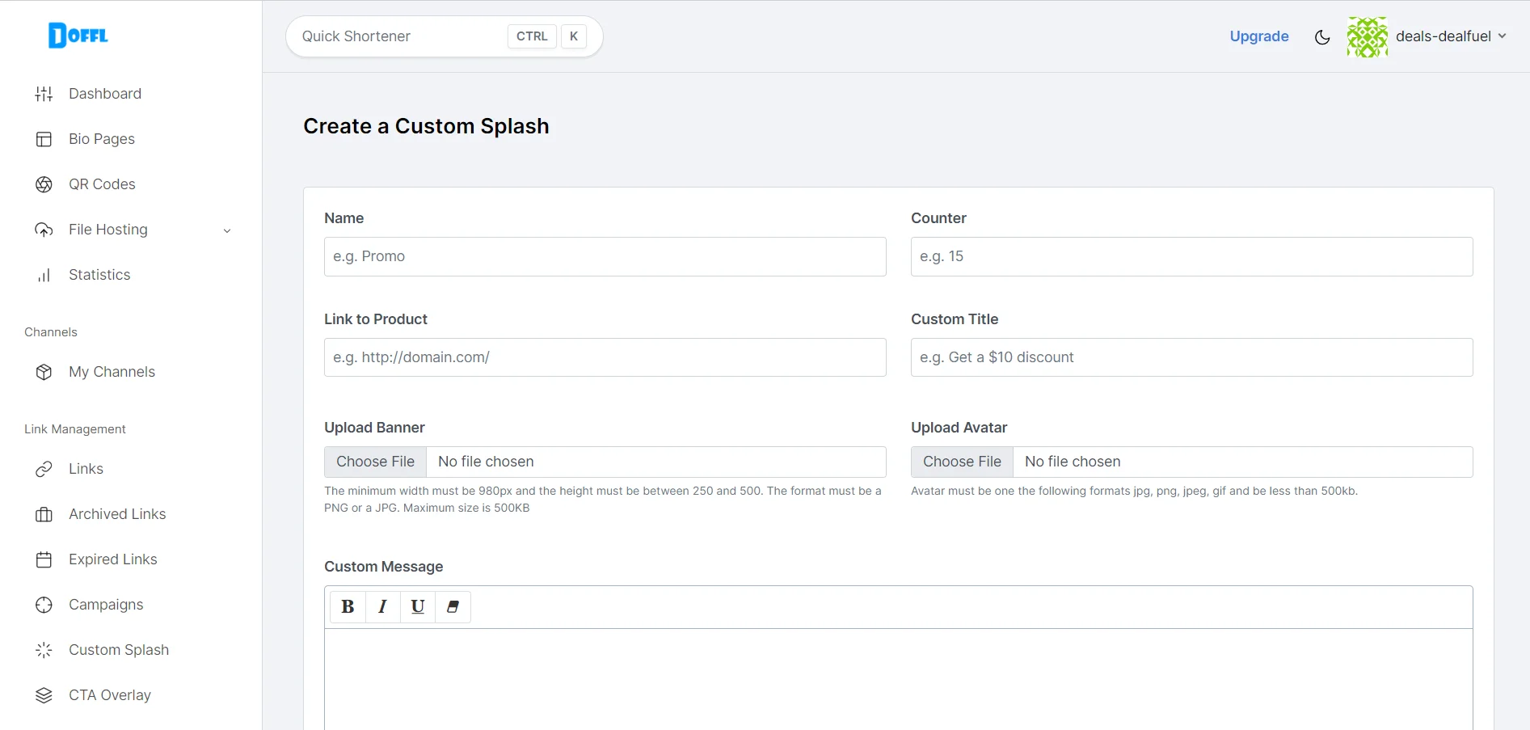
Task: Click the K shortcut key badge
Action: (x=574, y=36)
